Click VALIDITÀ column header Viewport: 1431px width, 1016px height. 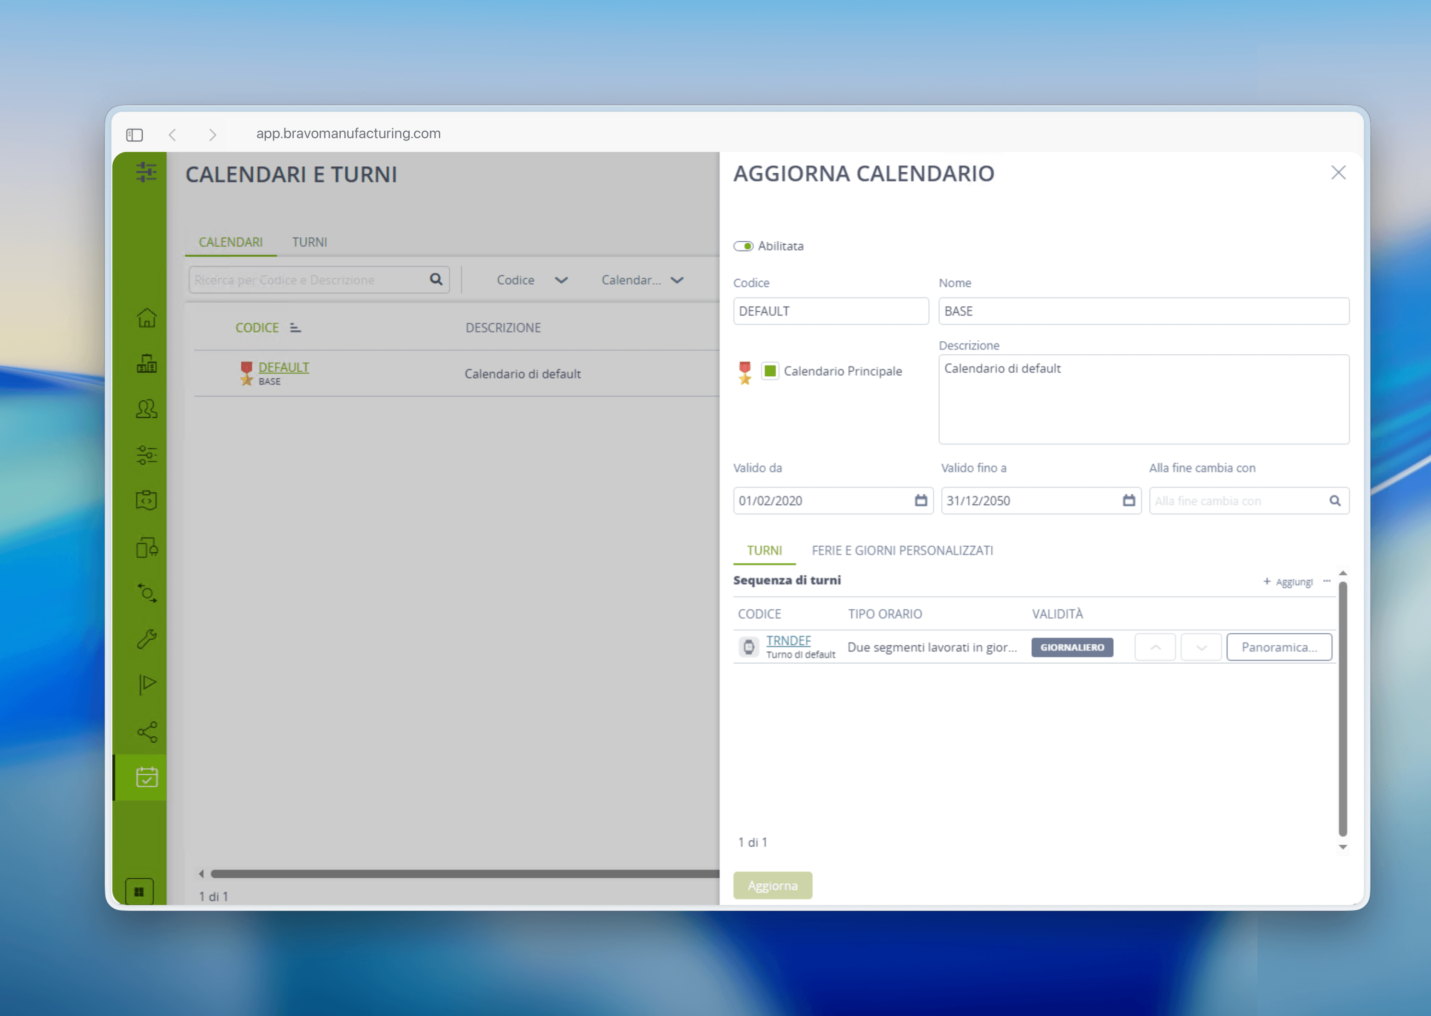pyautogui.click(x=1057, y=614)
